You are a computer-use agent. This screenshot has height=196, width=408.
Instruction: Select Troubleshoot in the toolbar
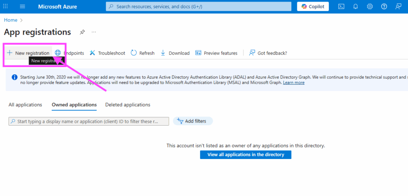tap(107, 53)
